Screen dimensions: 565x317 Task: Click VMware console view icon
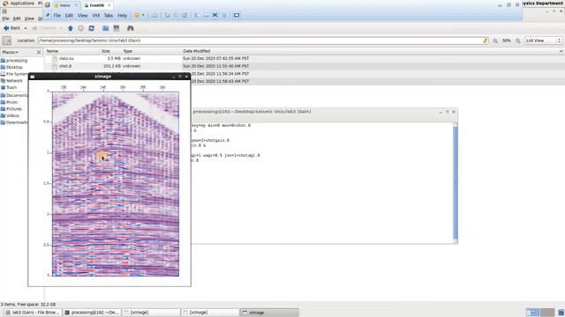[x=237, y=15]
